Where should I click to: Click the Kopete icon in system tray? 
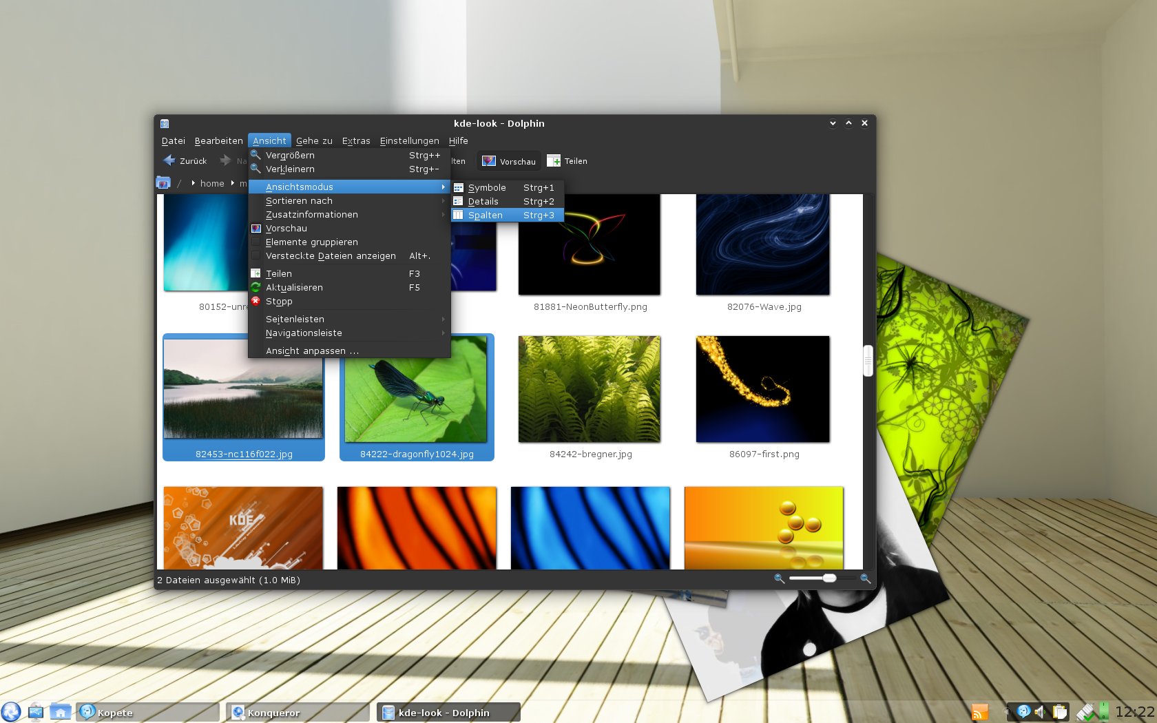[1024, 712]
